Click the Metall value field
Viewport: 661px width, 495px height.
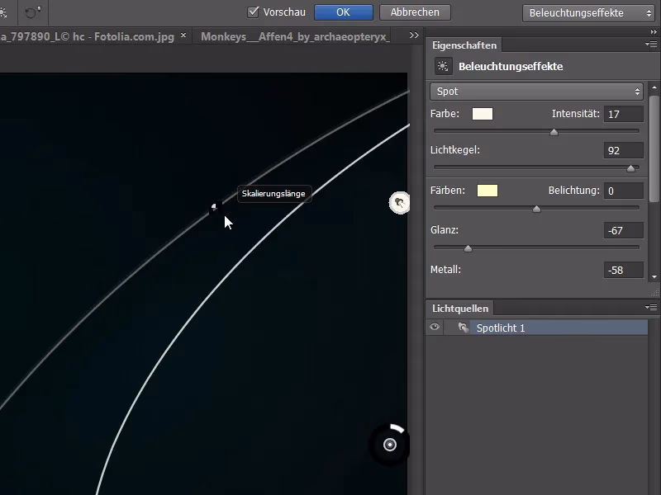623,270
